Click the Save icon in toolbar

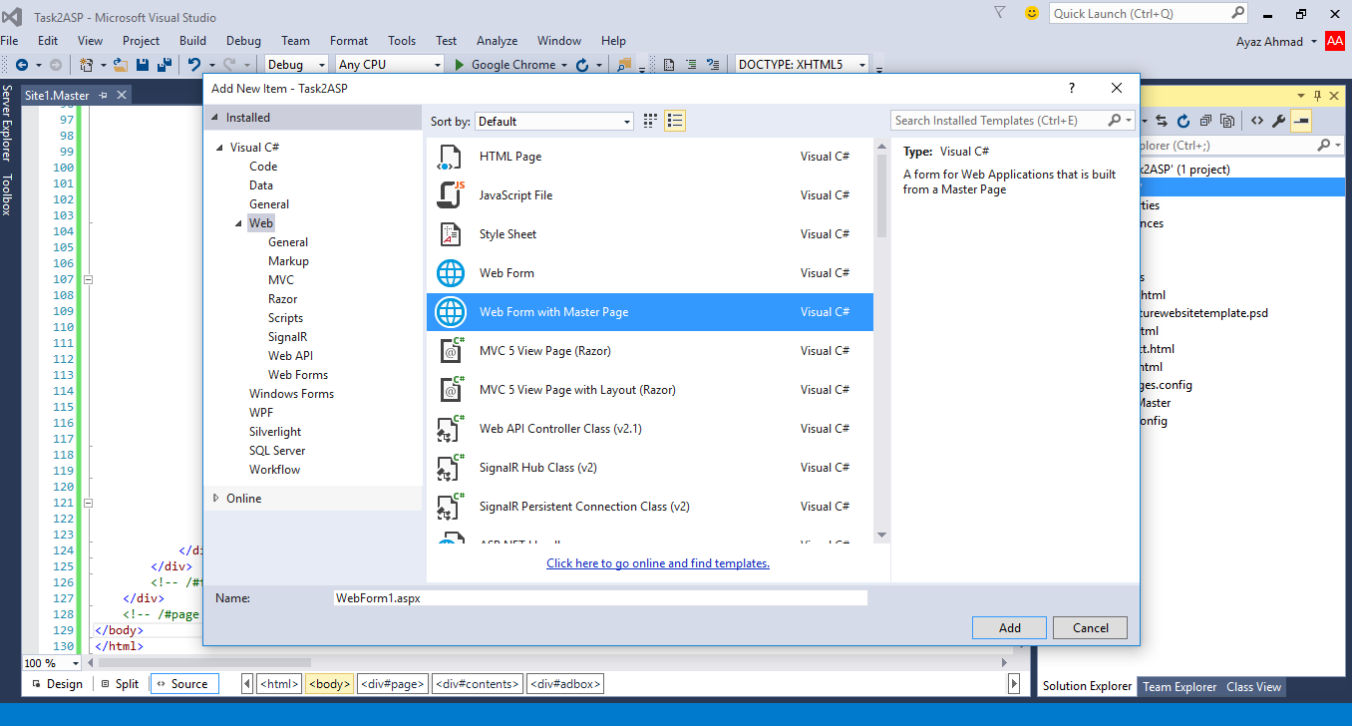coord(143,65)
